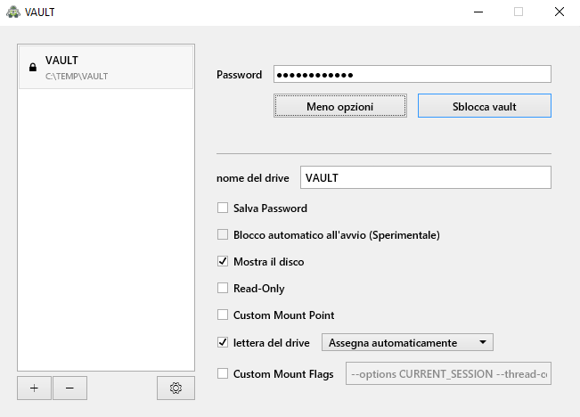Viewport: 580px width, 417px height.
Task: Select the VAULT entry in the vault list
Action: point(106,68)
